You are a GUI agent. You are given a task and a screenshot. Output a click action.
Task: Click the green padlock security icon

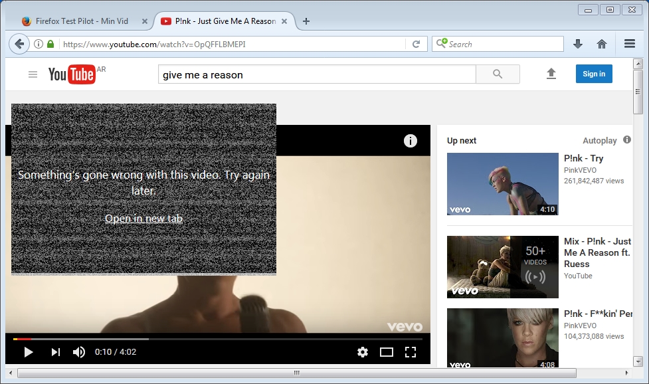tap(50, 44)
